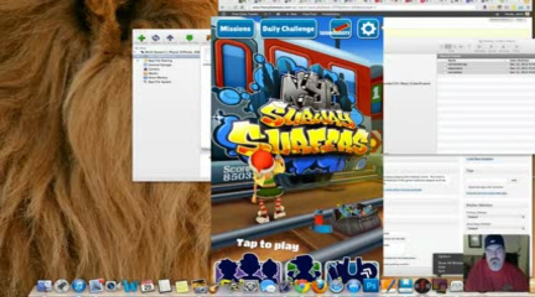This screenshot has width=535, height=297.
Task: Open the shop button at game bottom right
Action: 352,269
